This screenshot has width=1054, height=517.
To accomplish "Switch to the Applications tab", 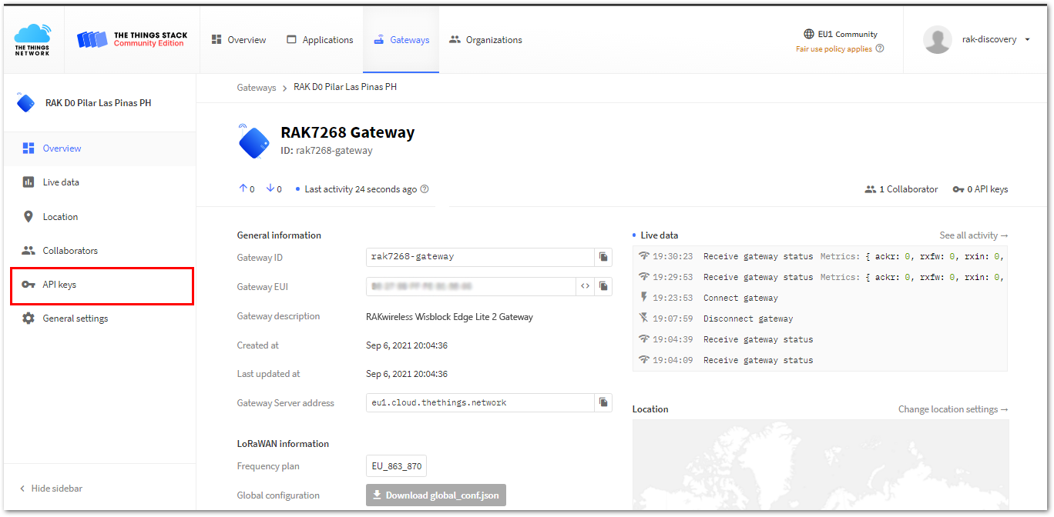I will tap(319, 38).
